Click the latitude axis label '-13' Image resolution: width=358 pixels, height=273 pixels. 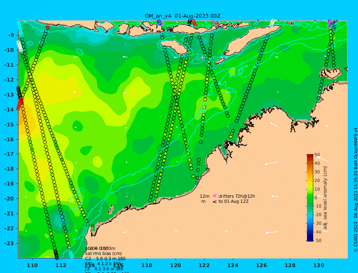(x=9, y=95)
